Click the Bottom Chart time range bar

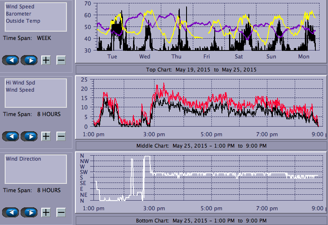[201, 221]
